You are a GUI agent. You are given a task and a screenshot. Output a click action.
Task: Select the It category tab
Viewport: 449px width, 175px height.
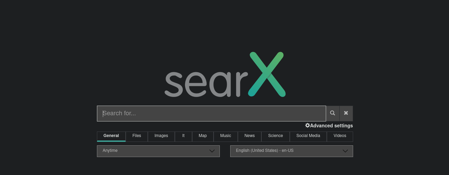(x=183, y=136)
